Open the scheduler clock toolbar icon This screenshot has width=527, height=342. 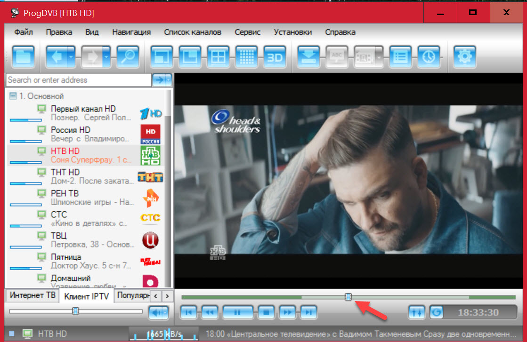coord(428,57)
